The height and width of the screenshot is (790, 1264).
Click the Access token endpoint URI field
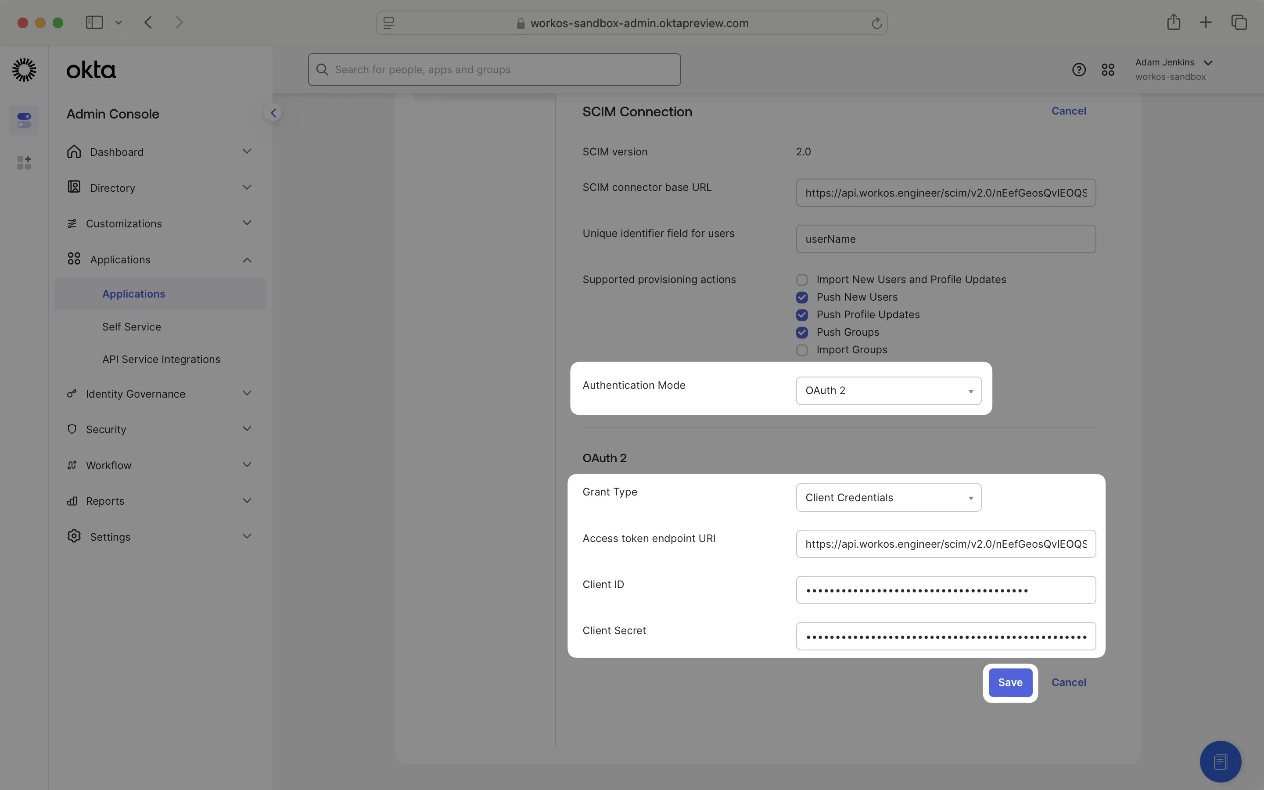(x=945, y=544)
